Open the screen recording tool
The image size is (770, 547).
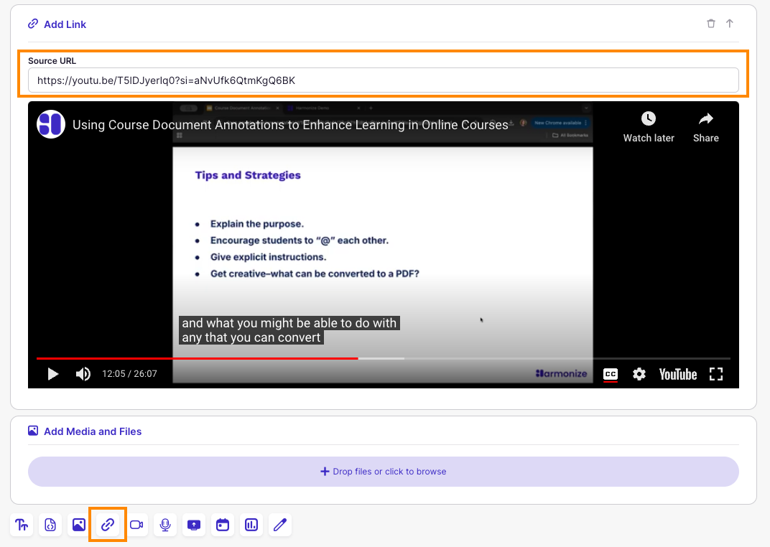(x=193, y=525)
